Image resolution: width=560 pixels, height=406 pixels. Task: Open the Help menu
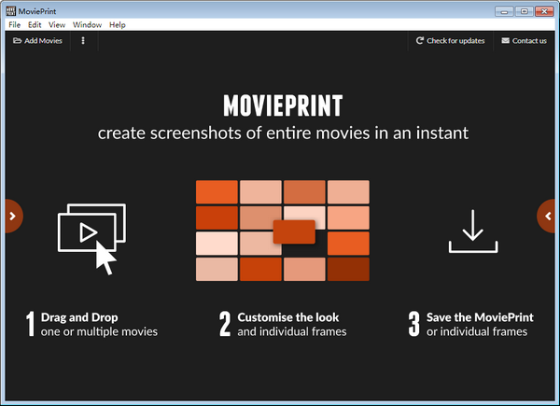coord(117,24)
